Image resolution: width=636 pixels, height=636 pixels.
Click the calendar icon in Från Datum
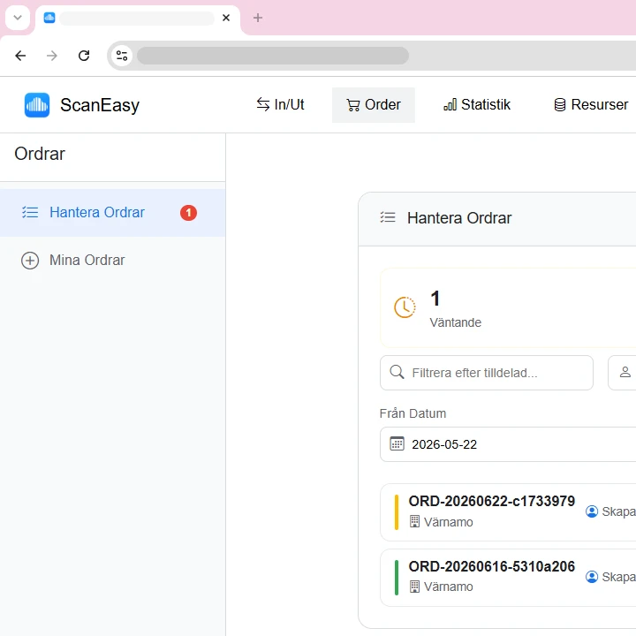tap(397, 443)
